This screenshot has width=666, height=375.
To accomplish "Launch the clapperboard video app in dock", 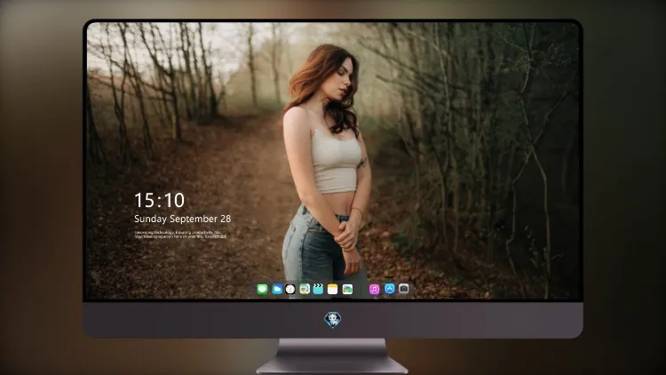I will (318, 289).
